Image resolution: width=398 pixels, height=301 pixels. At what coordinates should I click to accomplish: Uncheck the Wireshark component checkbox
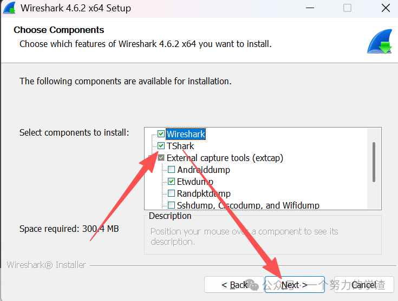click(161, 134)
